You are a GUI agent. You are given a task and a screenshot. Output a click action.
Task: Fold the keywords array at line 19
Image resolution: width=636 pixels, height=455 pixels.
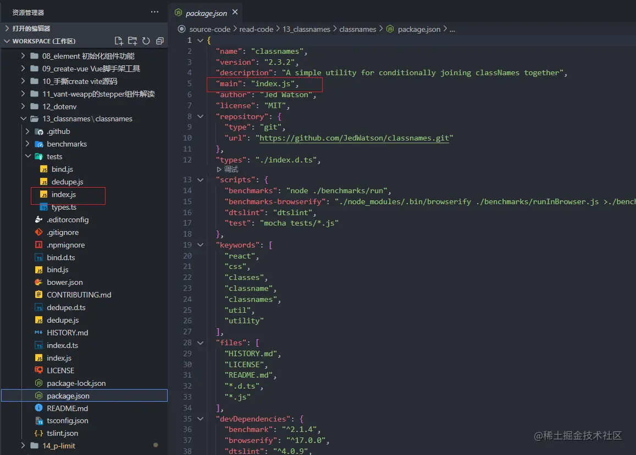click(x=201, y=245)
